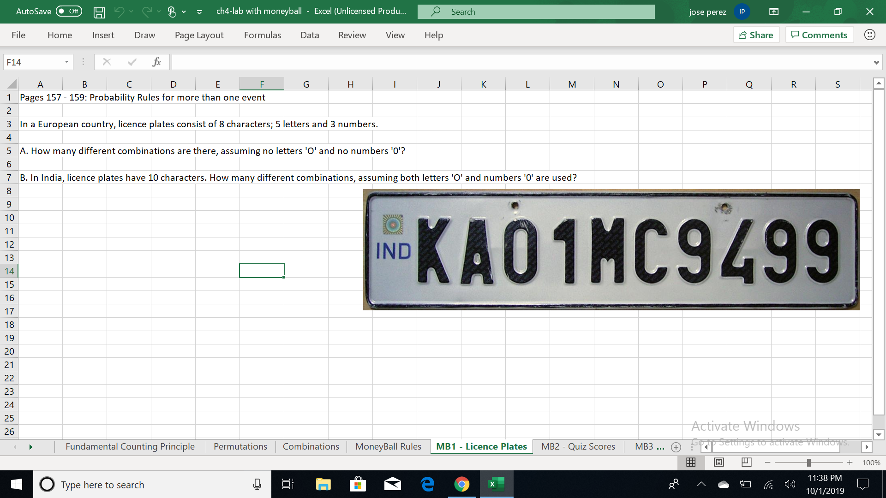This screenshot has width=886, height=498.
Task: Click the Touch/Mouse mode icon
Action: coord(172,12)
